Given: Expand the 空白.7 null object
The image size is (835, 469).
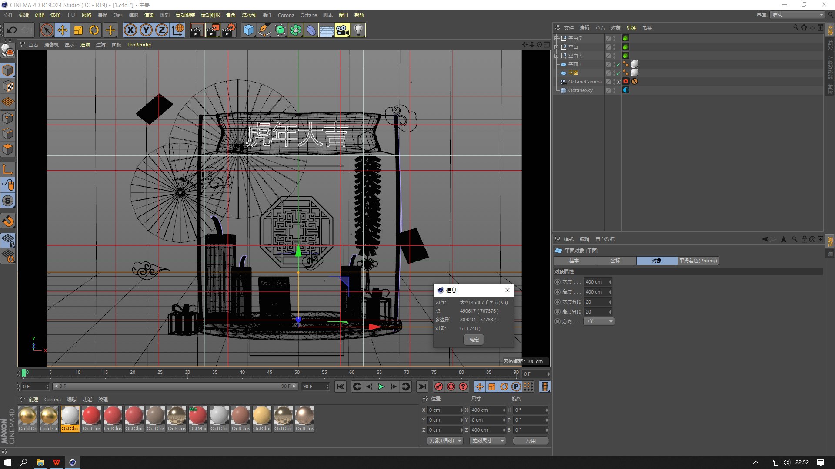Looking at the screenshot, I should pos(556,38).
